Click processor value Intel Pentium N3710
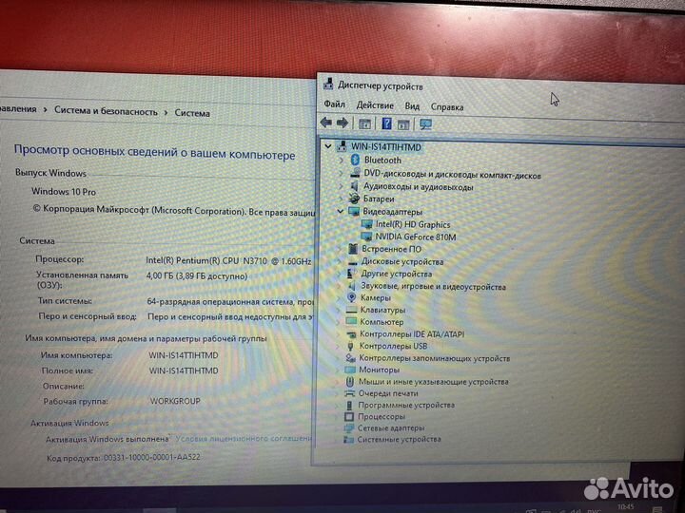Screen dimensions: 685x513 coord(228,261)
